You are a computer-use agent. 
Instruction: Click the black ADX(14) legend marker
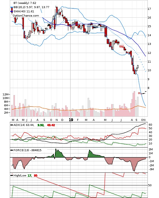(x=12, y=125)
